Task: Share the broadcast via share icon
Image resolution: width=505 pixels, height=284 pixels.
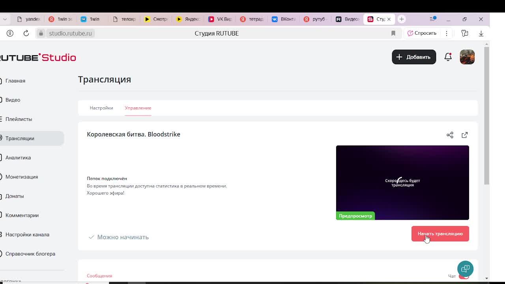Action: coord(450,135)
